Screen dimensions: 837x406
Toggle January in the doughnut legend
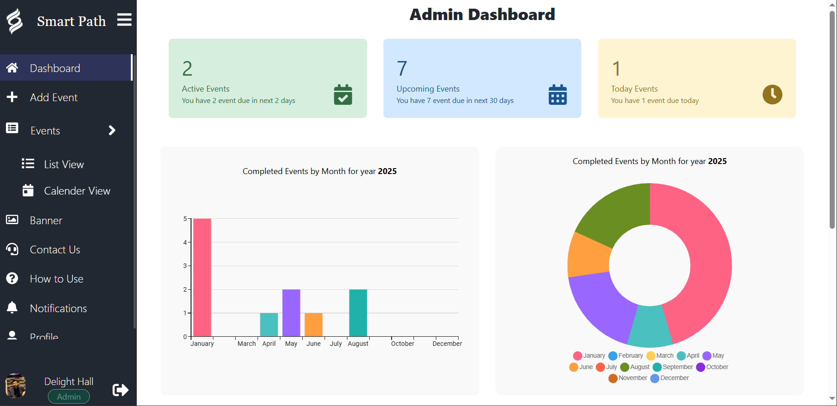589,356
